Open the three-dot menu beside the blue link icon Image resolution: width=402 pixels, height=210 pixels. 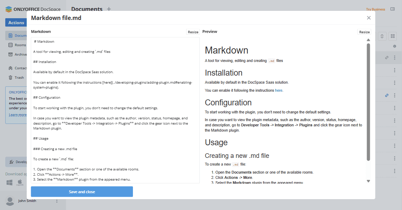395,96
